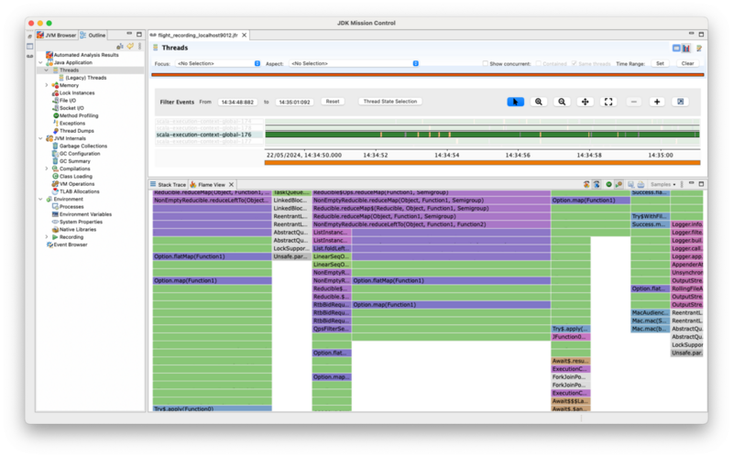Activate the zoom out magnifier tool
The height and width of the screenshot is (457, 733).
(562, 102)
